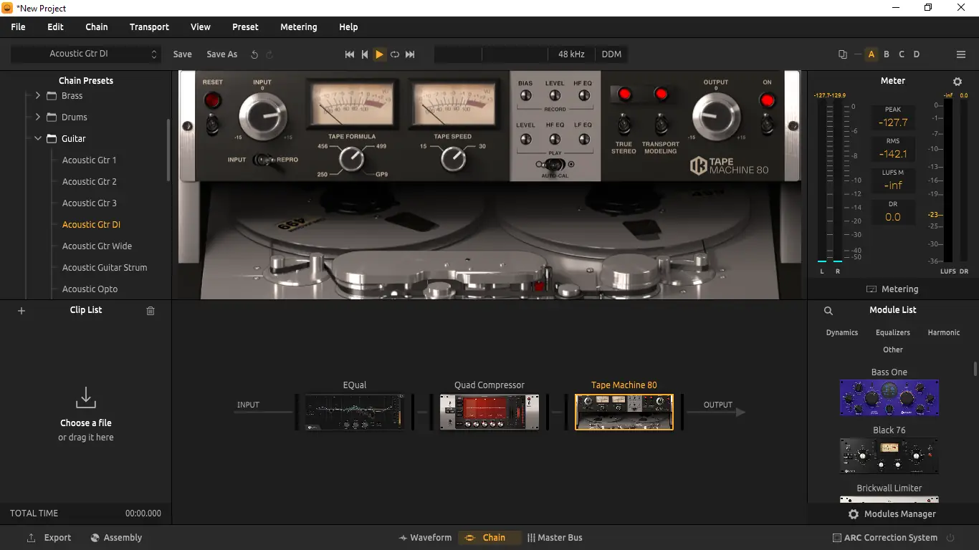Show the Other module category
Screen dimensions: 979x550
pos(893,350)
